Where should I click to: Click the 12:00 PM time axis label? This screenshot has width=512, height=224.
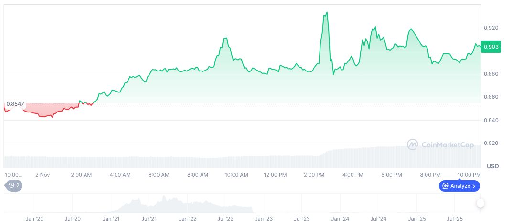(275, 175)
